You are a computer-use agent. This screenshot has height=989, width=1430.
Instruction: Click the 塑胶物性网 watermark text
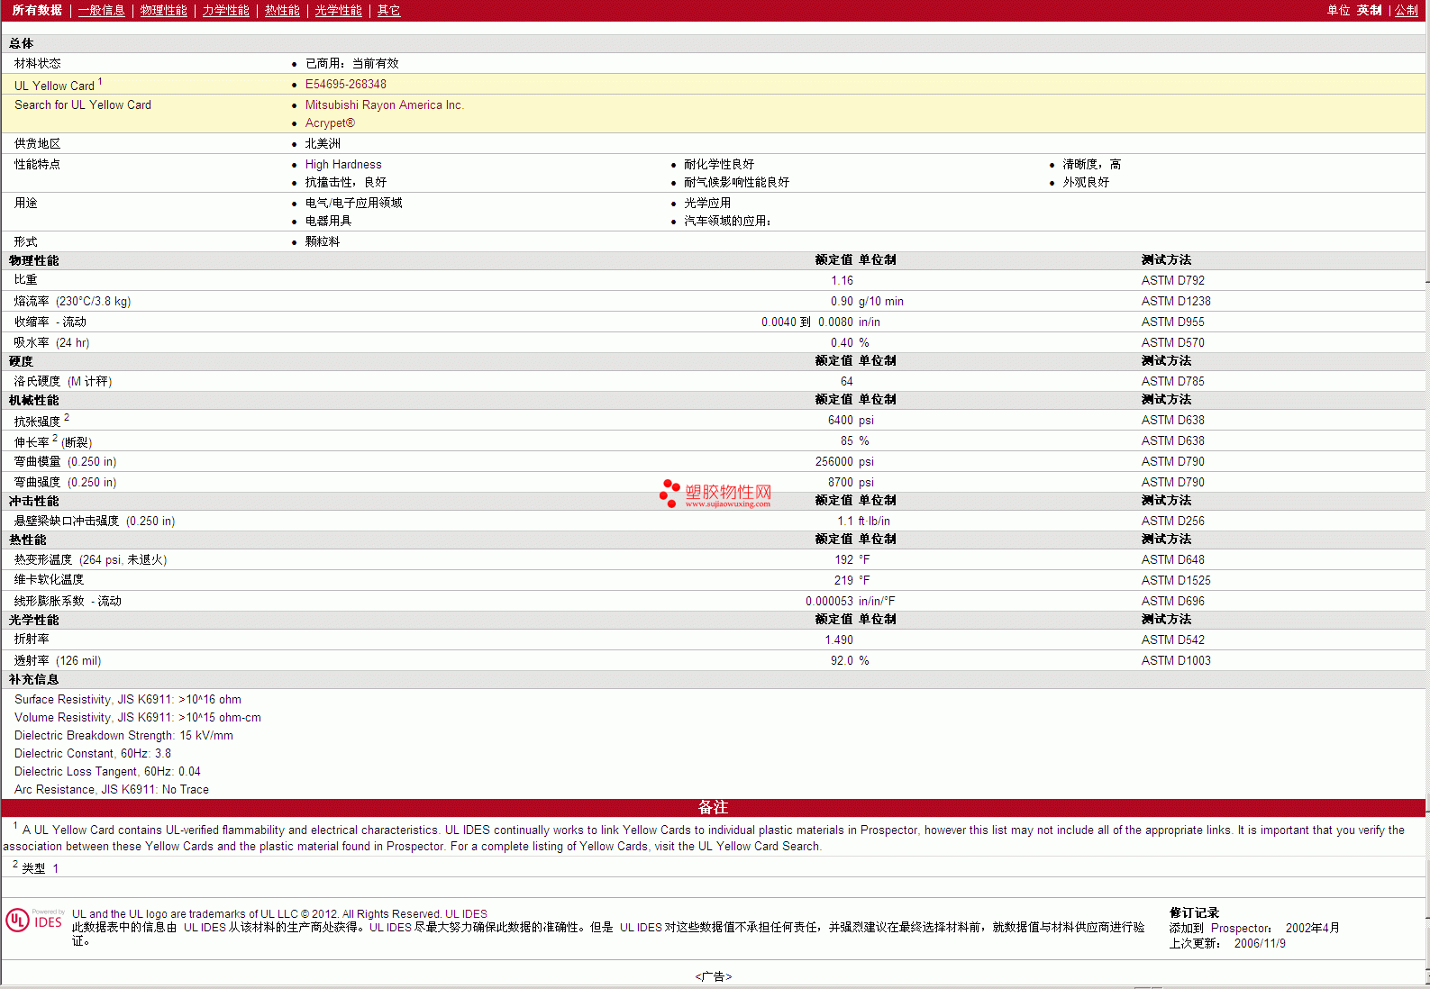pos(728,492)
